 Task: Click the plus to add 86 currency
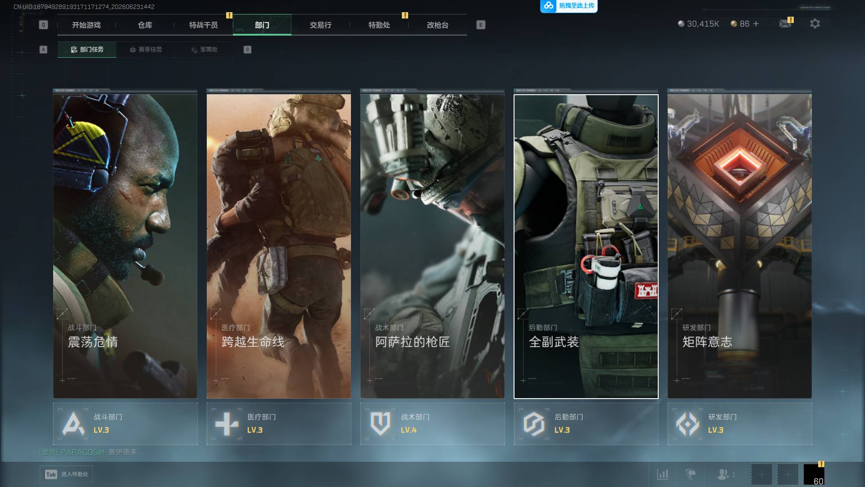(x=756, y=23)
